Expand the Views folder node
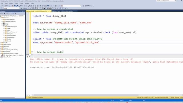The width and height of the screenshot is (183, 103). [x=4, y=30]
